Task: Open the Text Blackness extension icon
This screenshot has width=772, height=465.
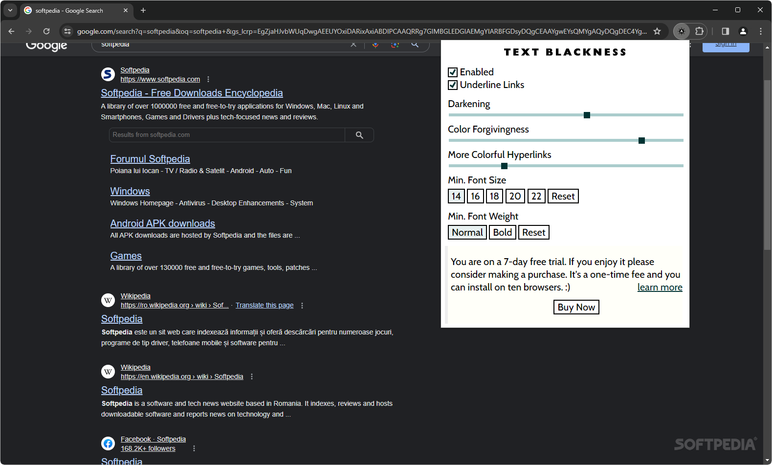Action: tap(682, 31)
